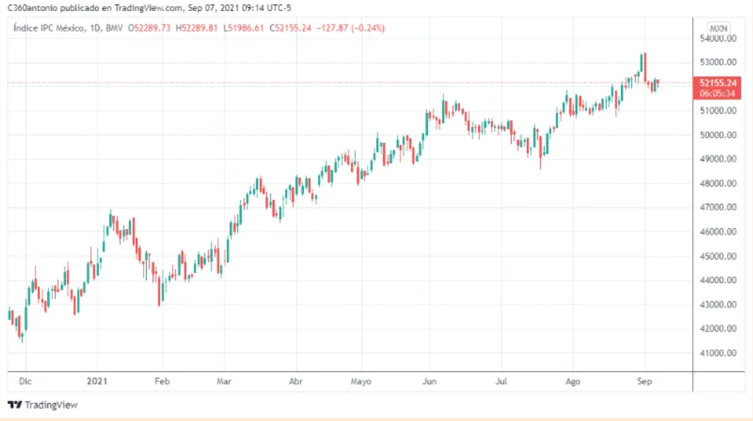Click the open value O52289.73
Image resolution: width=753 pixels, height=421 pixels.
[149, 28]
